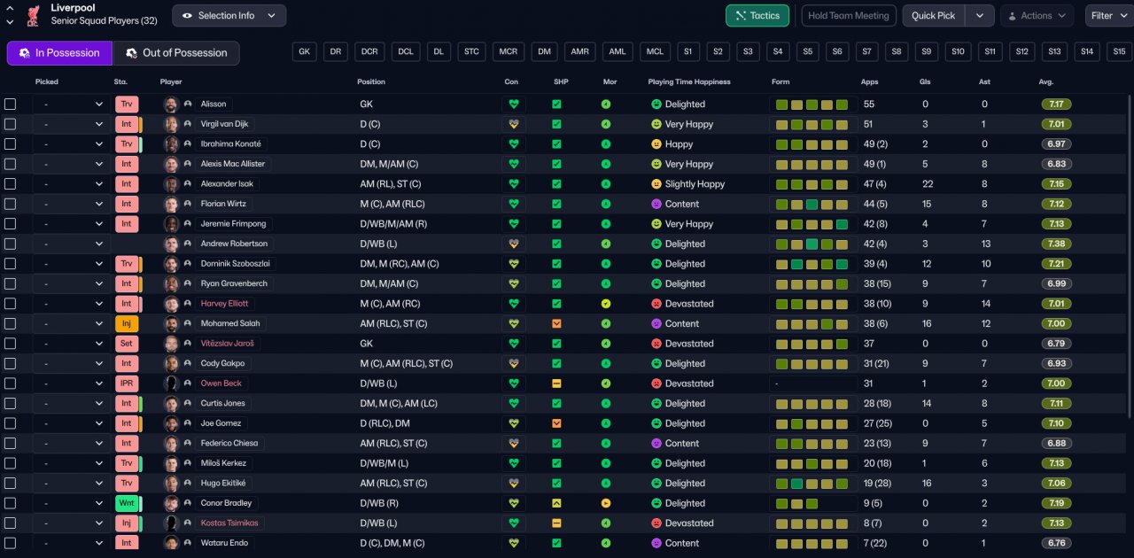Click Florian Wirtz's Content purple face icon
The image size is (1134, 558).
click(x=656, y=204)
